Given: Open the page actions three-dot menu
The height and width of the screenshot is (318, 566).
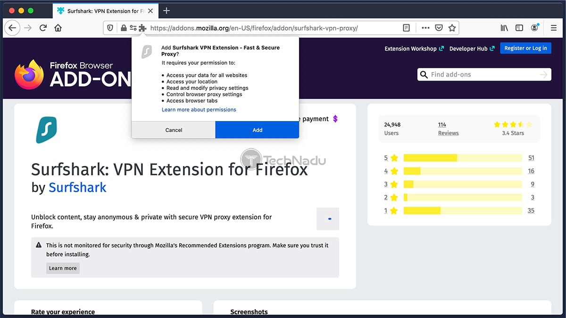Looking at the screenshot, I should [x=425, y=28].
